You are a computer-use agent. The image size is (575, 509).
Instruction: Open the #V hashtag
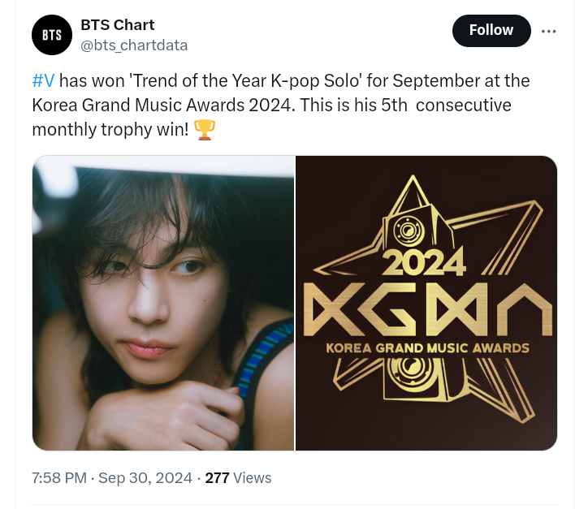(44, 81)
